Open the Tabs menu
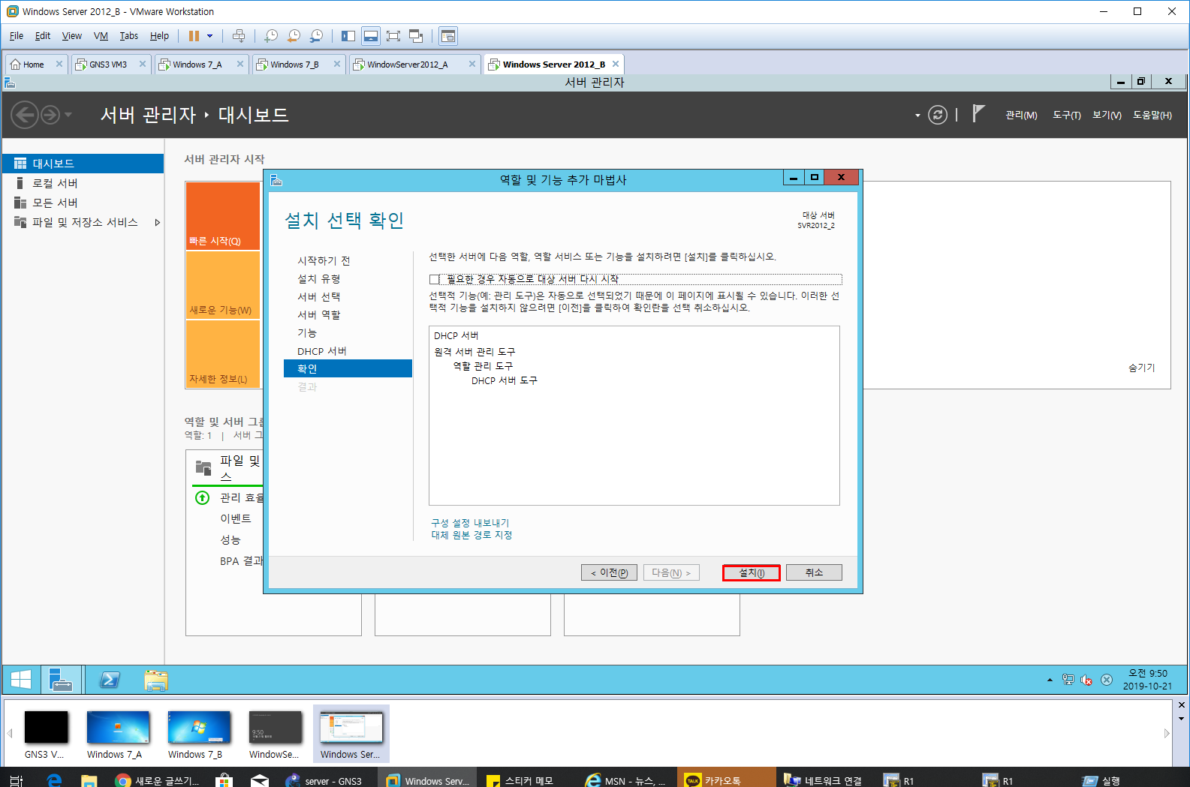The height and width of the screenshot is (787, 1190). pyautogui.click(x=129, y=36)
